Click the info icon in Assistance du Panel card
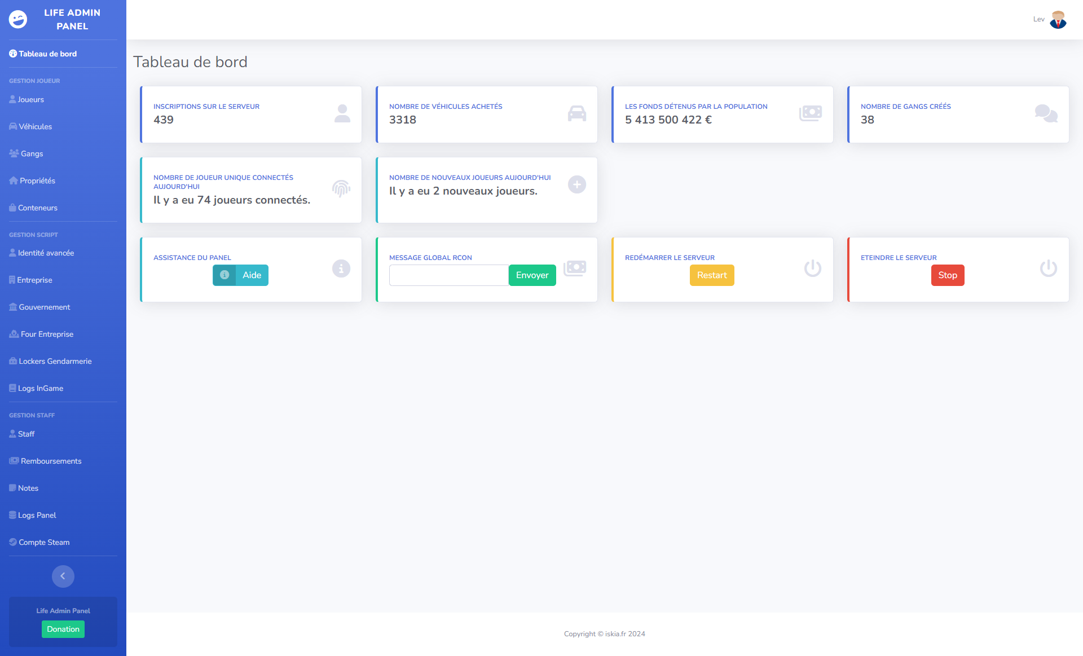This screenshot has width=1083, height=656. coord(341,269)
